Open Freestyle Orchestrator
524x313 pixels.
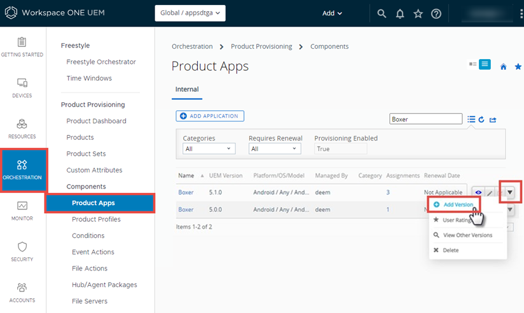[x=101, y=62]
